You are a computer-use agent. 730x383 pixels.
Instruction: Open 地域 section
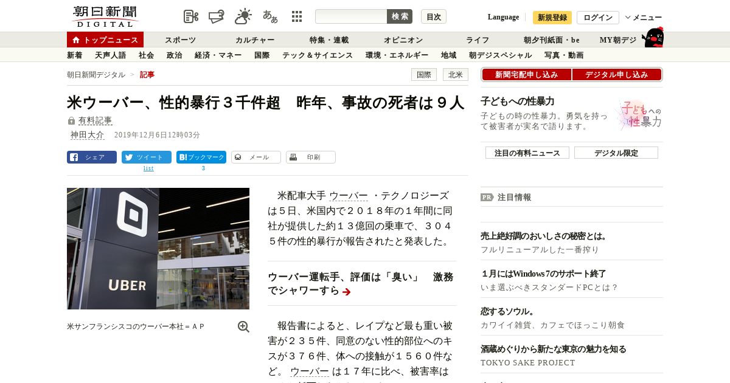[x=448, y=55]
